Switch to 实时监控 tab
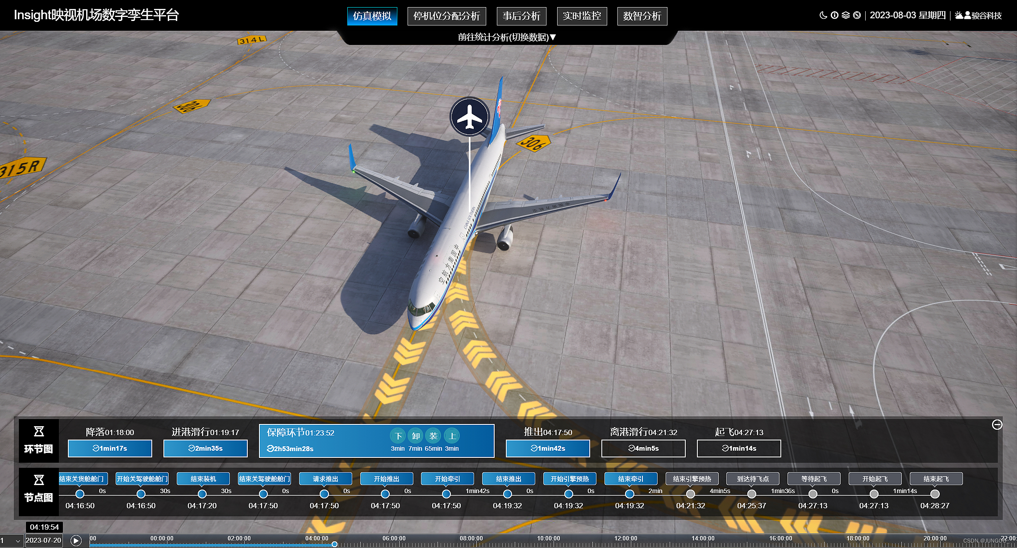Image resolution: width=1017 pixels, height=548 pixels. [x=582, y=16]
